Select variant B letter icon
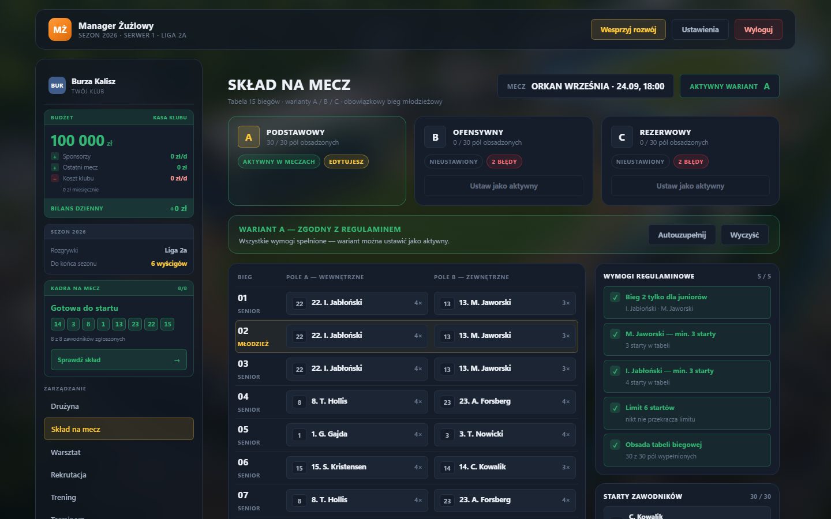This screenshot has width=831, height=519. [x=435, y=137]
